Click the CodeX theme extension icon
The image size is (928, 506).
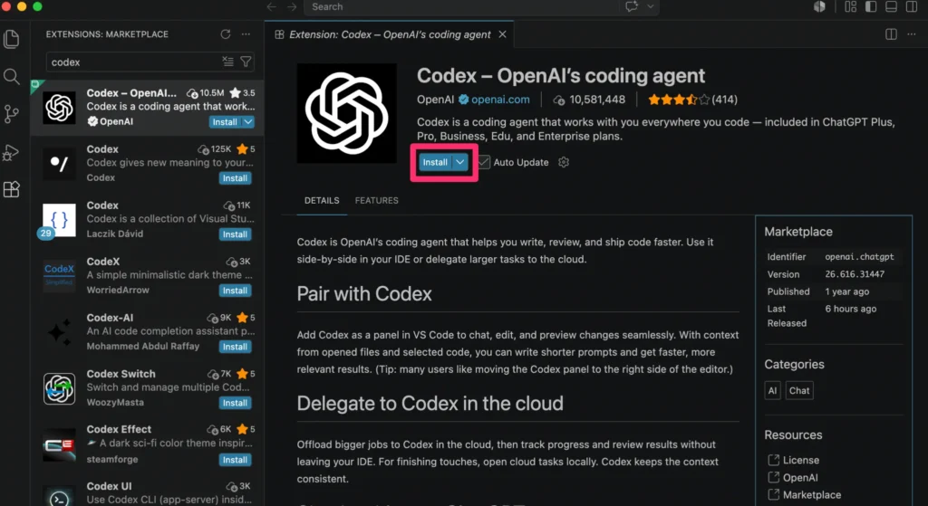[59, 276]
